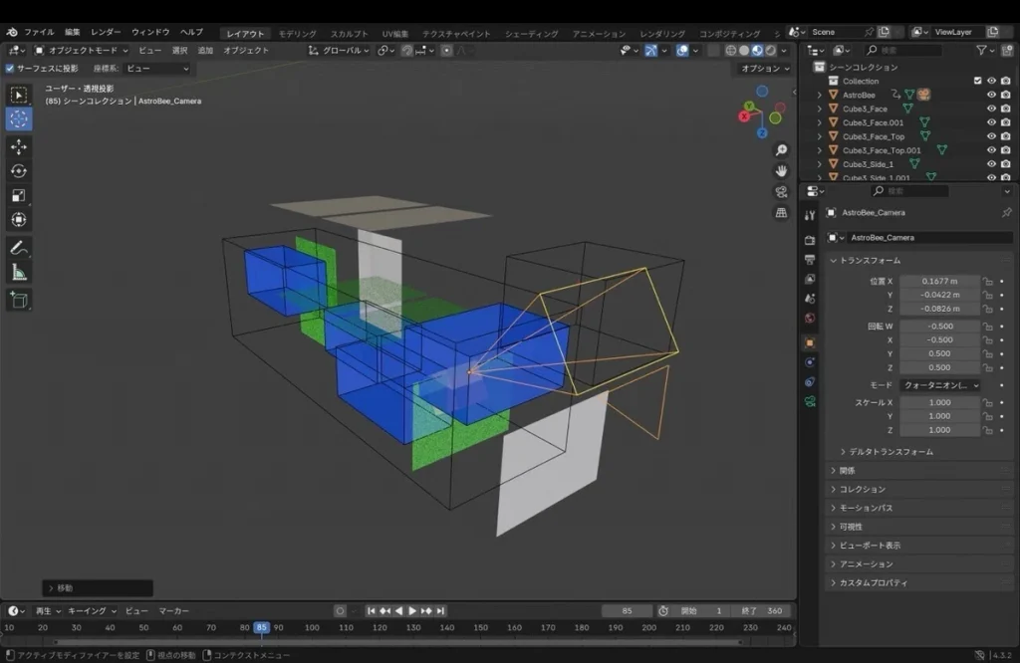Switch to orthographic view grid icon
1020x663 pixels.
(x=782, y=213)
